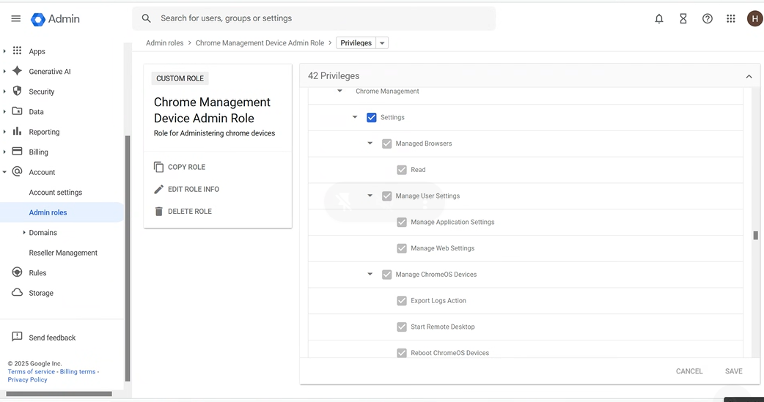Select Reporting in the left navigation

(x=44, y=132)
